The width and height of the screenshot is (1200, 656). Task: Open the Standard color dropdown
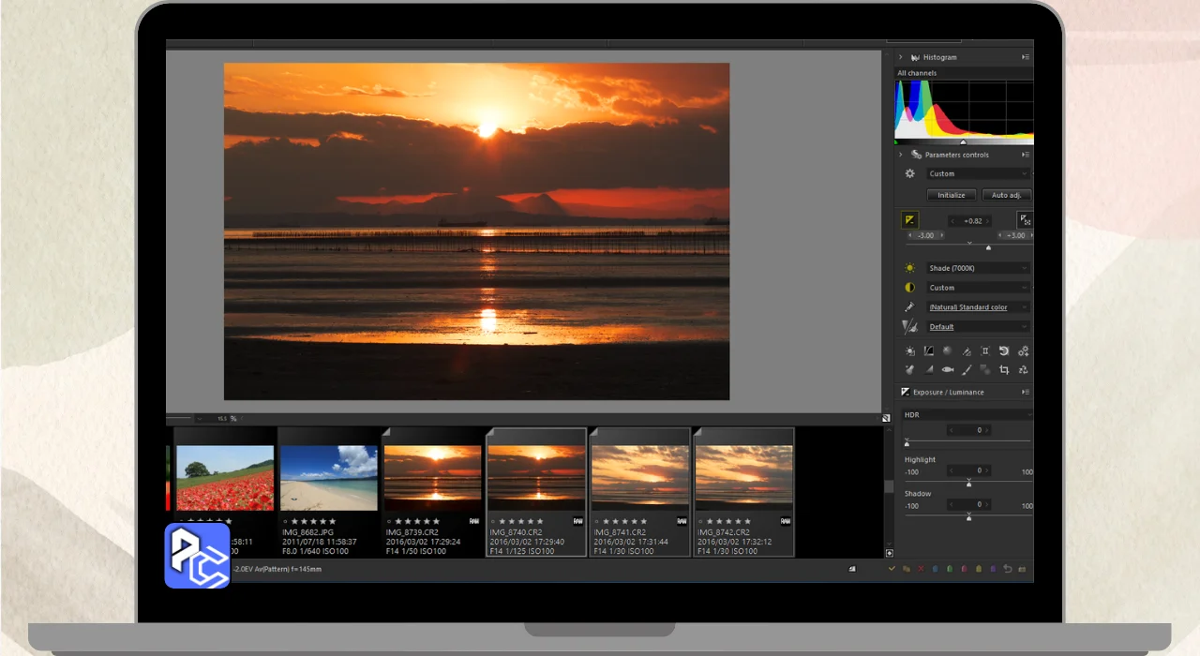[978, 307]
